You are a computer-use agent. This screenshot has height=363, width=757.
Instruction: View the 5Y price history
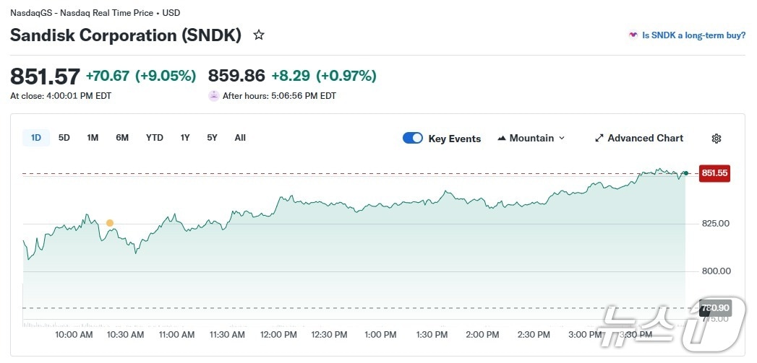(x=212, y=138)
